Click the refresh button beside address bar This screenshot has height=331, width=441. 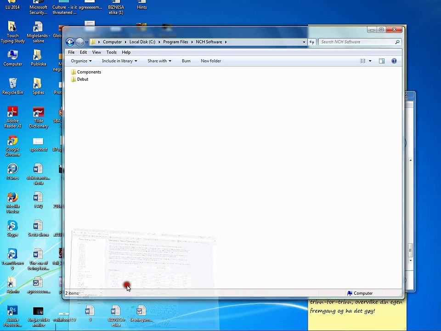(312, 42)
